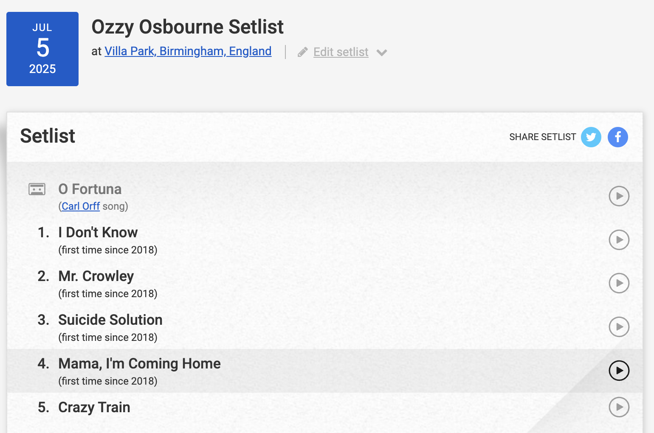Share setlist on Twitter
Viewport: 654px width, 433px height.
591,137
